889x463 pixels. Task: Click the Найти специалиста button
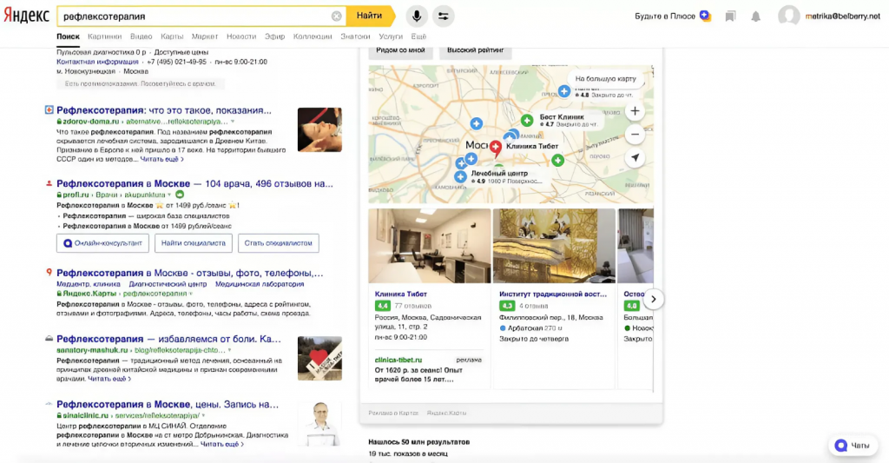pyautogui.click(x=194, y=243)
